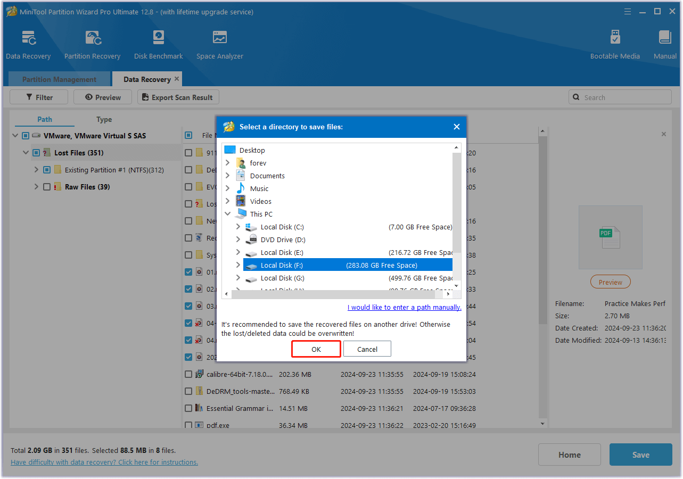Screen dimensions: 683x479
Task: Expand the Raw Files node
Action: click(36, 187)
